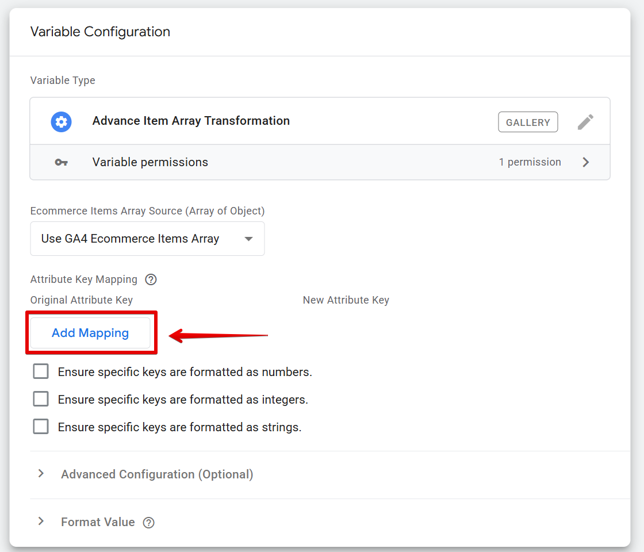Click the blue variable type gear icon

61,121
